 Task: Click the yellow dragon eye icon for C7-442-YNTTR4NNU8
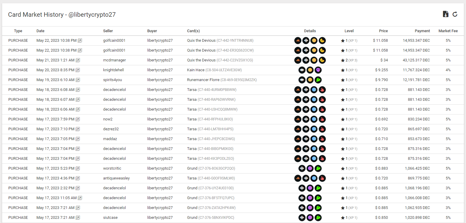[322, 41]
